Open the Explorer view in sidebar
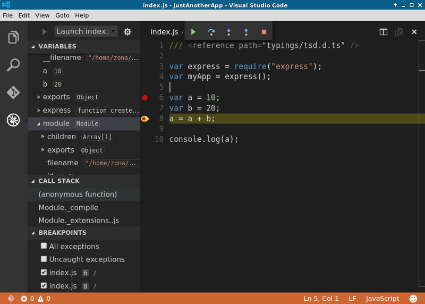The image size is (425, 304). 13,38
